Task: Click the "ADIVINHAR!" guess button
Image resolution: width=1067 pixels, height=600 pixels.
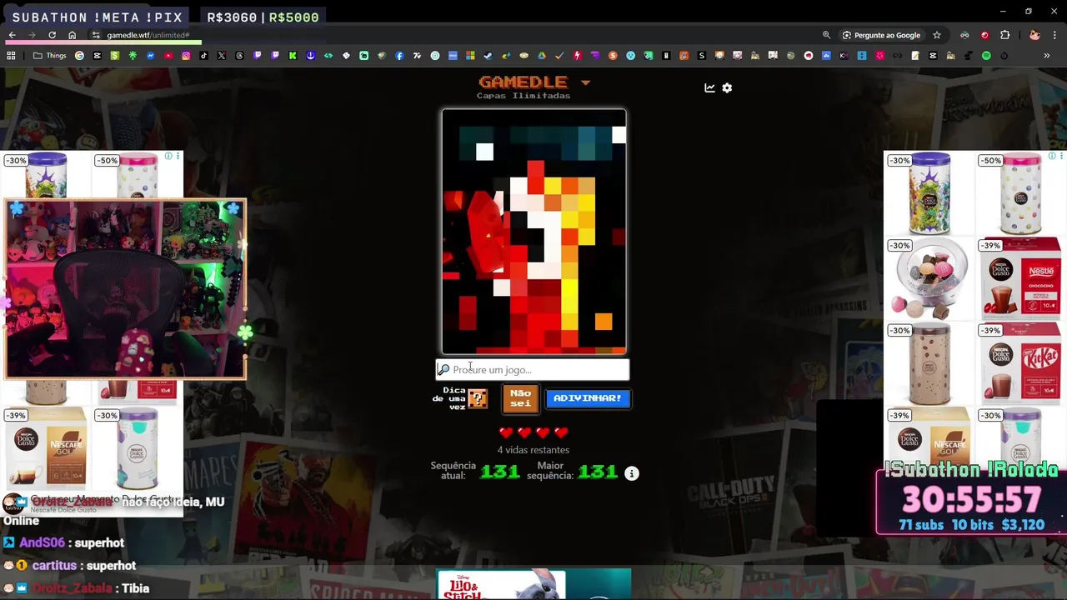Action: [587, 398]
